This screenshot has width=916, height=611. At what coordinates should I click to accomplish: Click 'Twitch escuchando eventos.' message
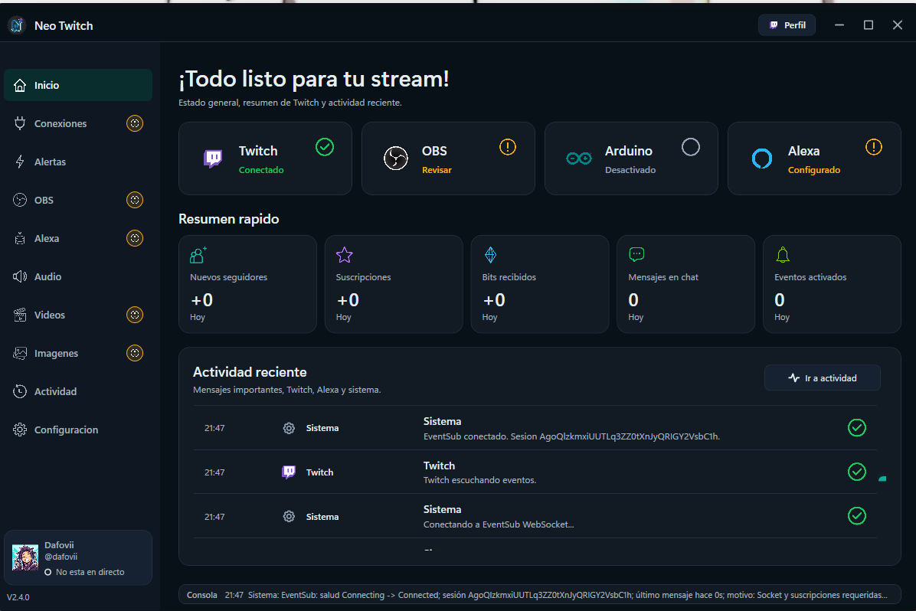click(x=479, y=480)
